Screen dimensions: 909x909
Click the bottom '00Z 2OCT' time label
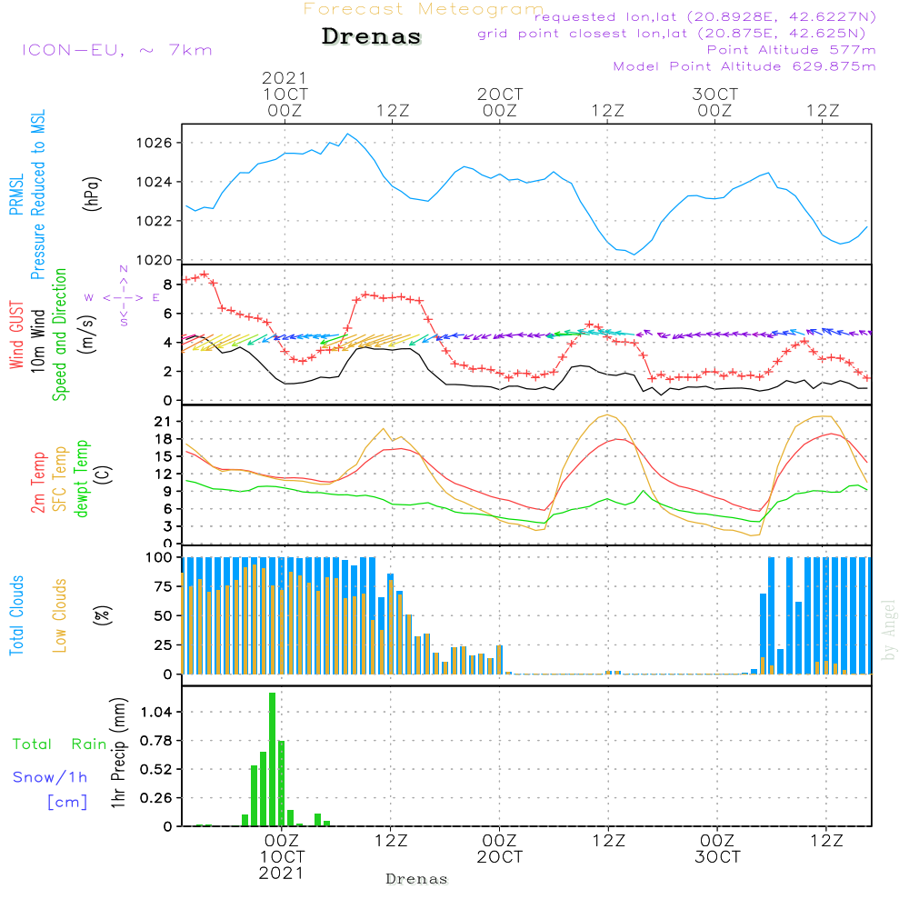pos(500,849)
